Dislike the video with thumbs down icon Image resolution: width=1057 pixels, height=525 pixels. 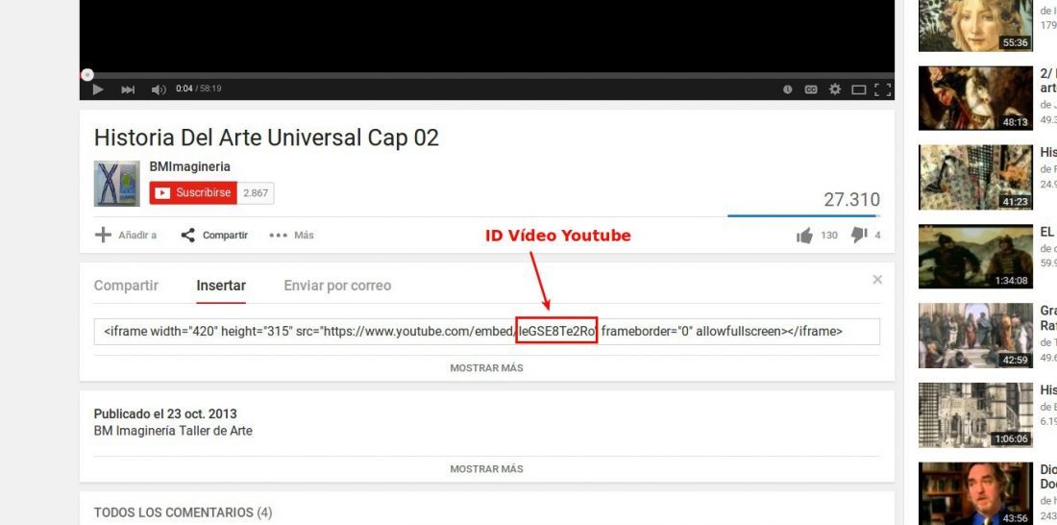[x=858, y=235]
